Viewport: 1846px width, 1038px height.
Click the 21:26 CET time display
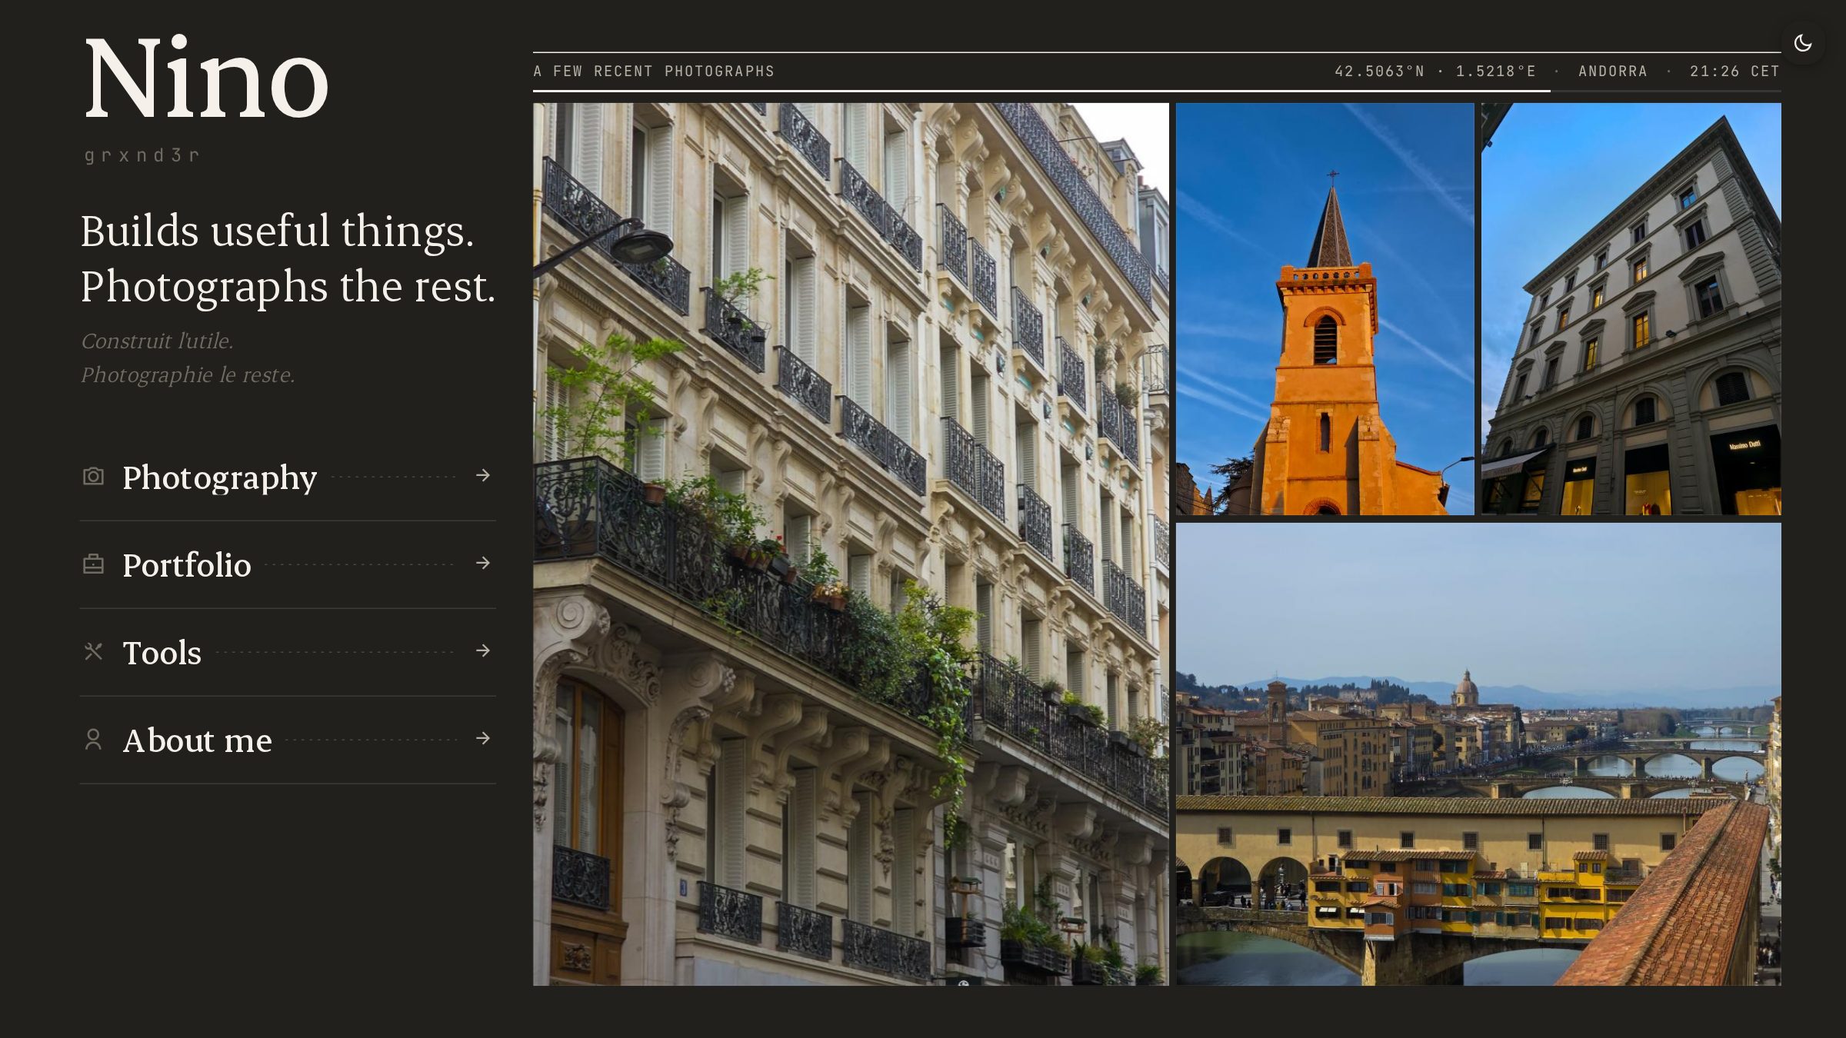tap(1734, 72)
